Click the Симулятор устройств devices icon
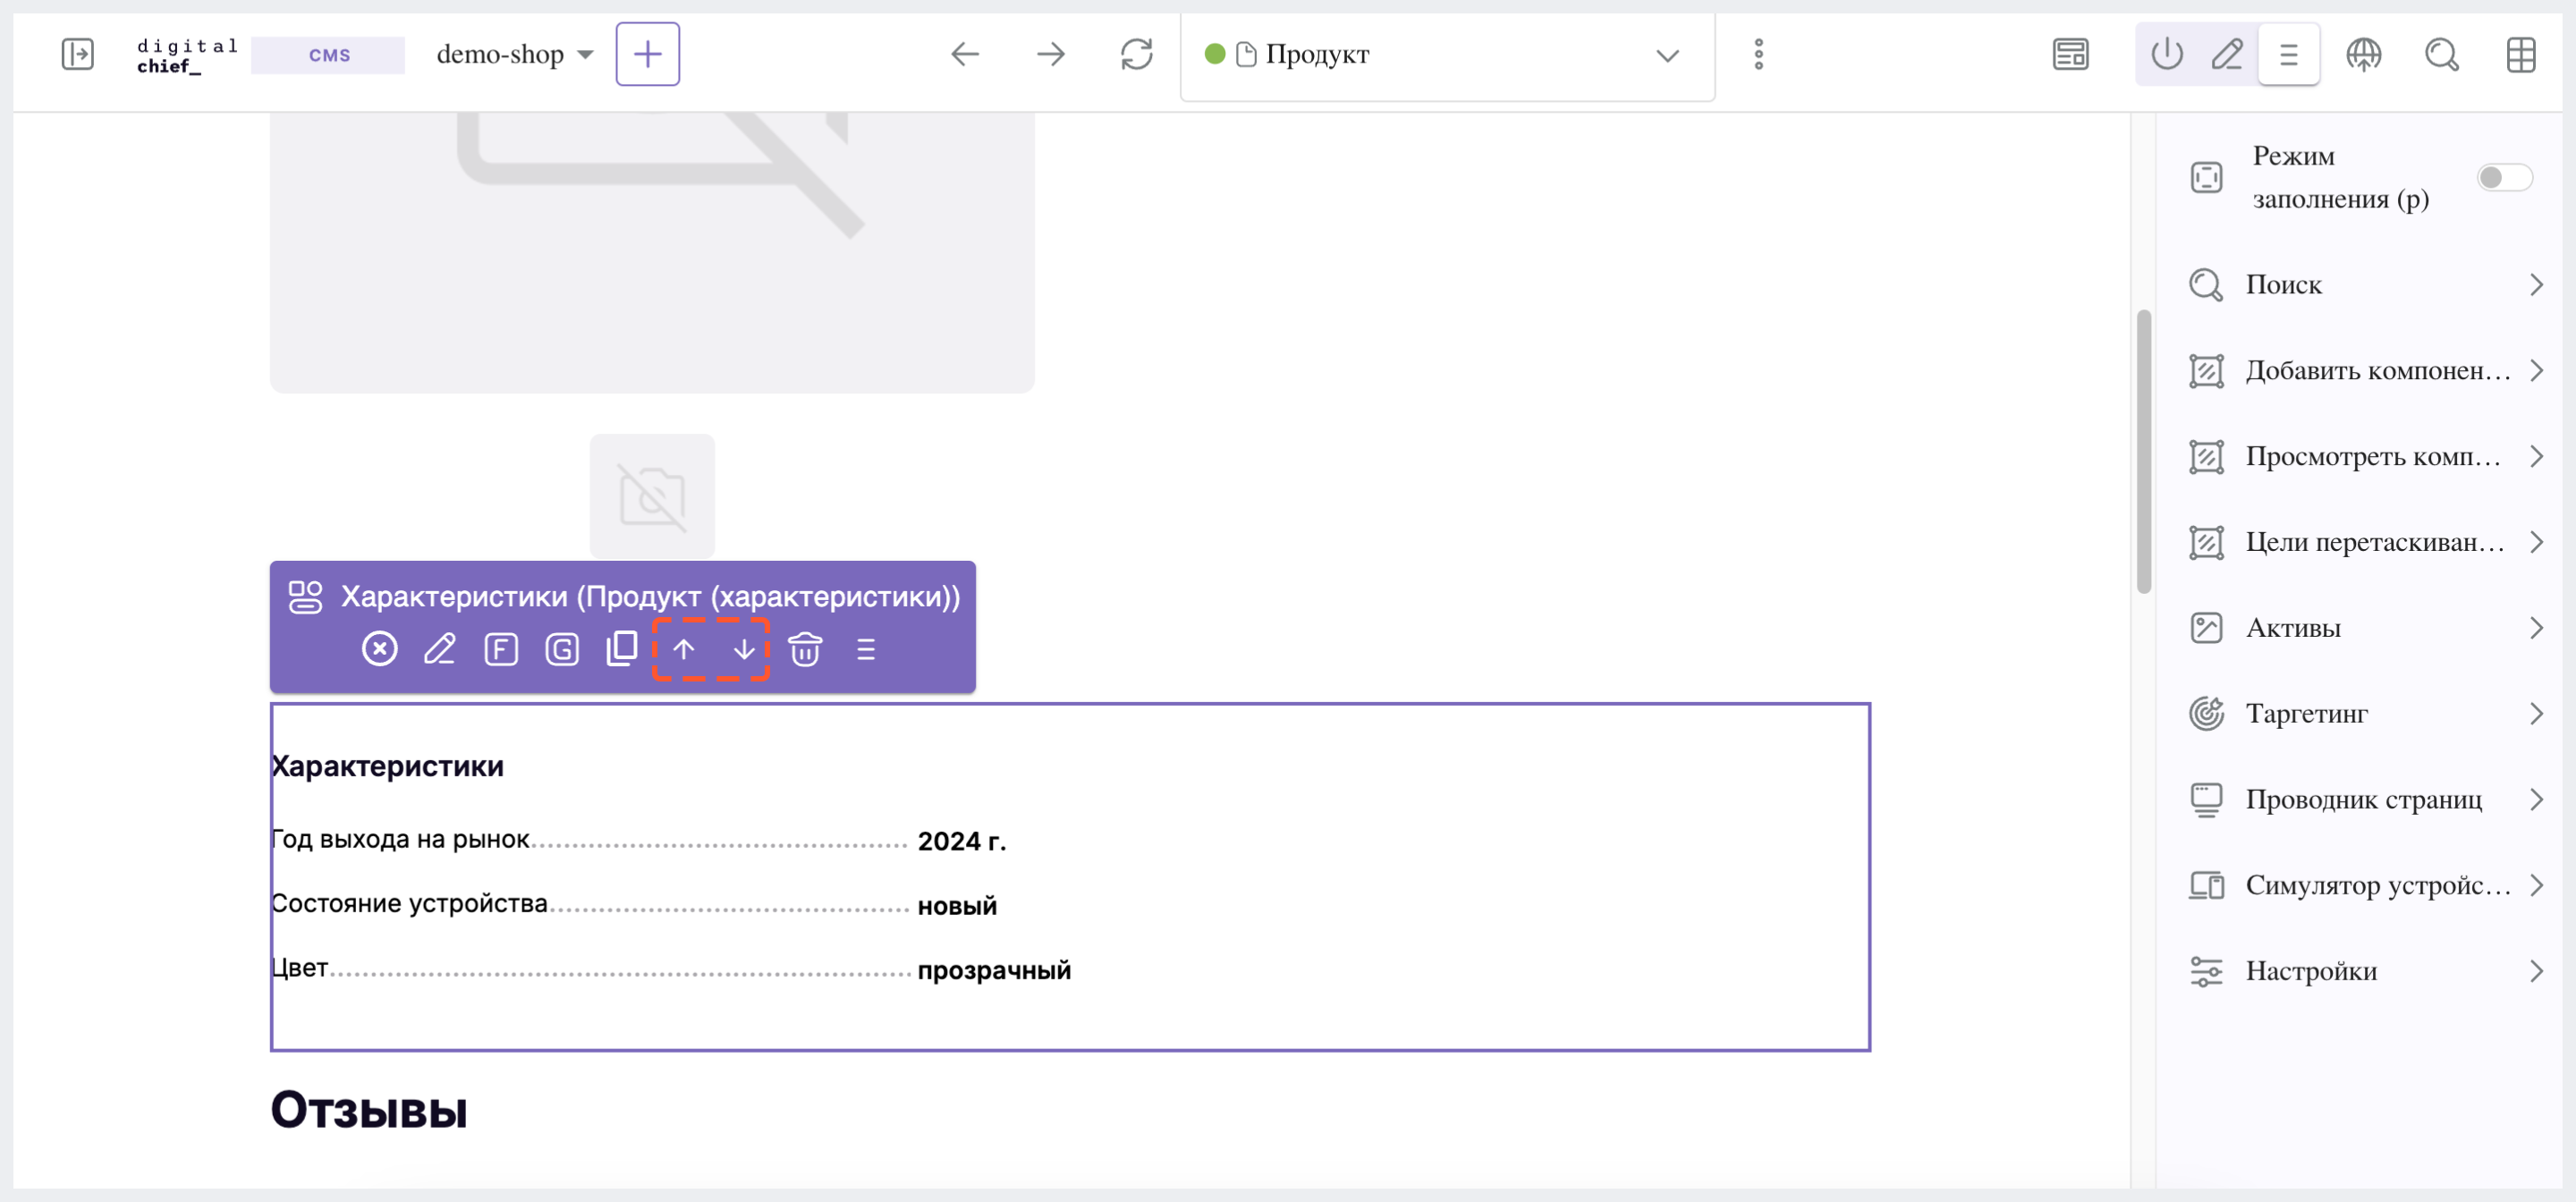Screen dimensions: 2576x1202 point(2207,886)
